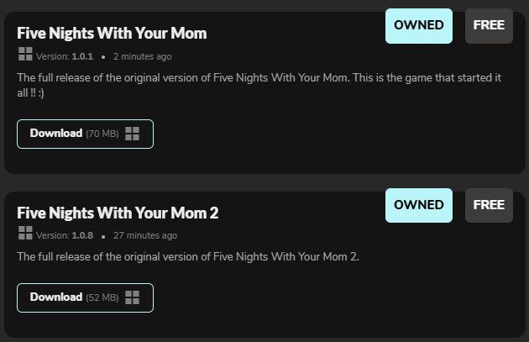Click the '2 minutes ago' timestamp
The image size is (529, 342).
coord(142,56)
